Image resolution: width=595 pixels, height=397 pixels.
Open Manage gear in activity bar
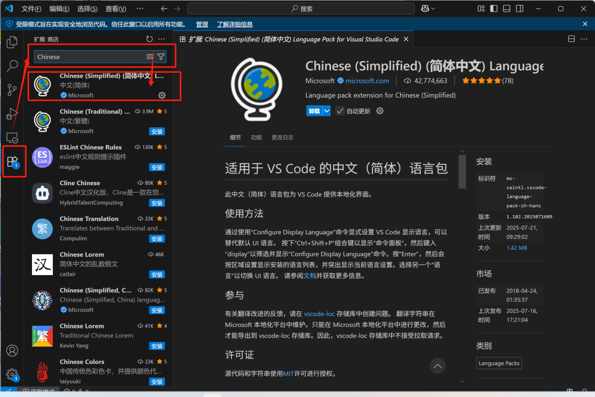pyautogui.click(x=12, y=374)
